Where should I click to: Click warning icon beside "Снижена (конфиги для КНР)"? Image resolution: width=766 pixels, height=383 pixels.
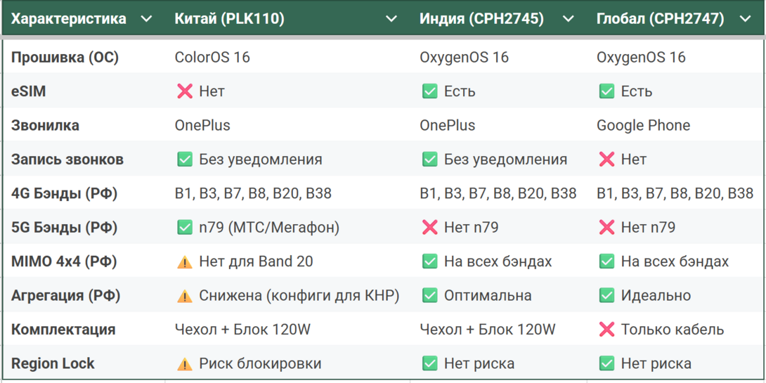(x=185, y=296)
